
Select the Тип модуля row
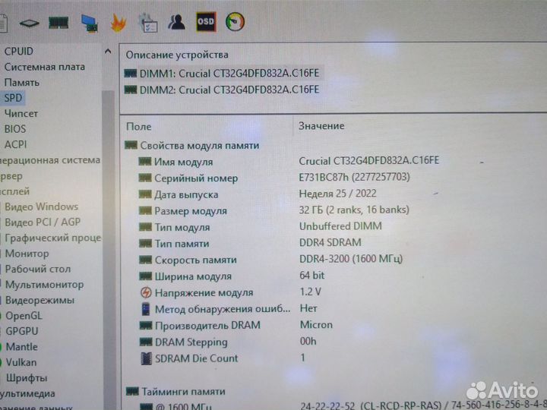click(x=261, y=226)
